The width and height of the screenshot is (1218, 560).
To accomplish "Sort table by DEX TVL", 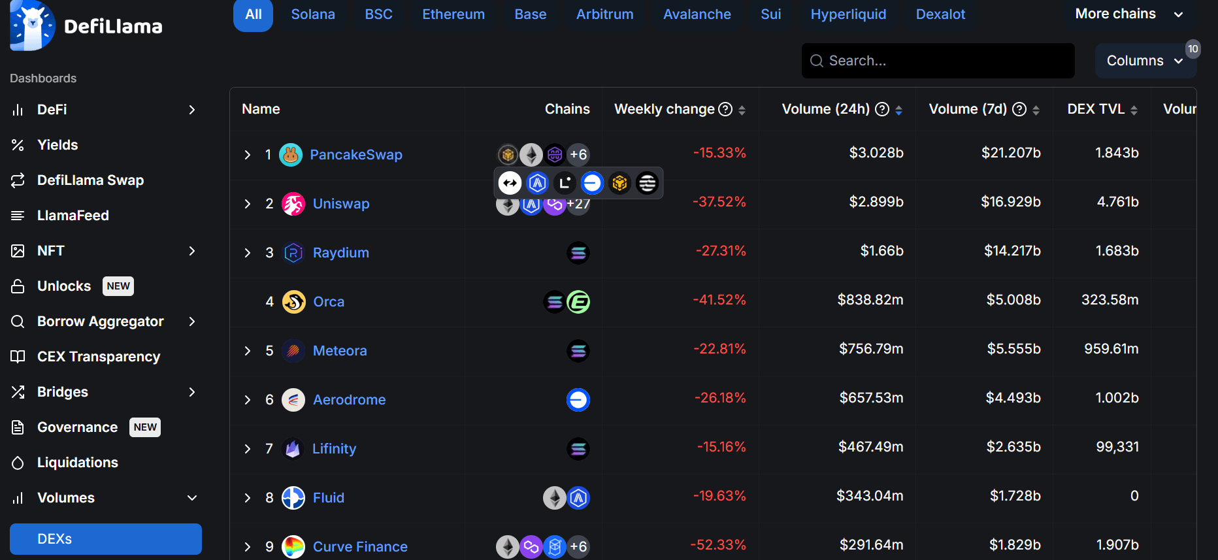I will 1134,110.
